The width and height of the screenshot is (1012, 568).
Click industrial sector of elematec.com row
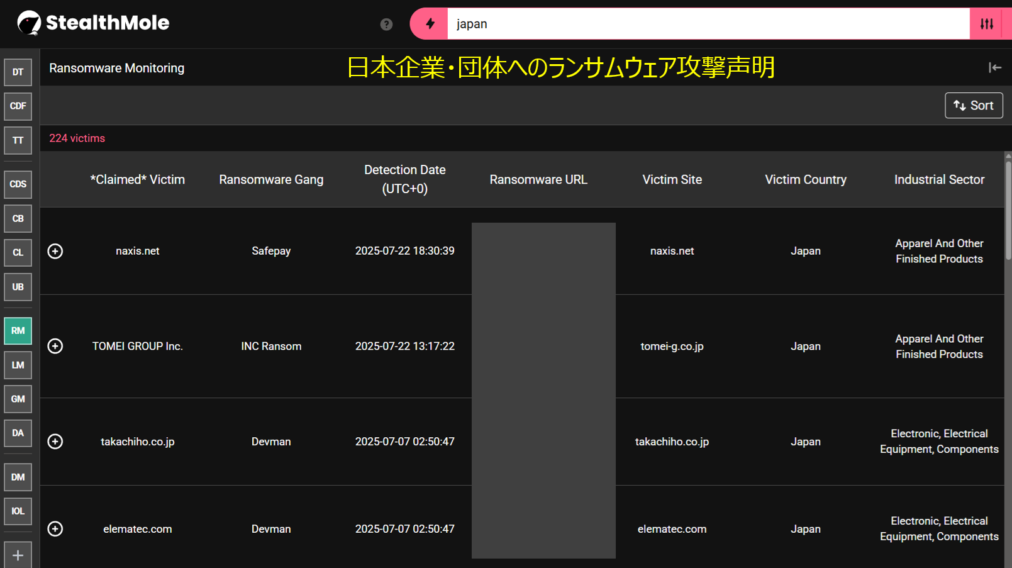[939, 529]
